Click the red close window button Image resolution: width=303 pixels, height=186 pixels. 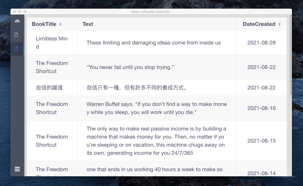click(15, 12)
